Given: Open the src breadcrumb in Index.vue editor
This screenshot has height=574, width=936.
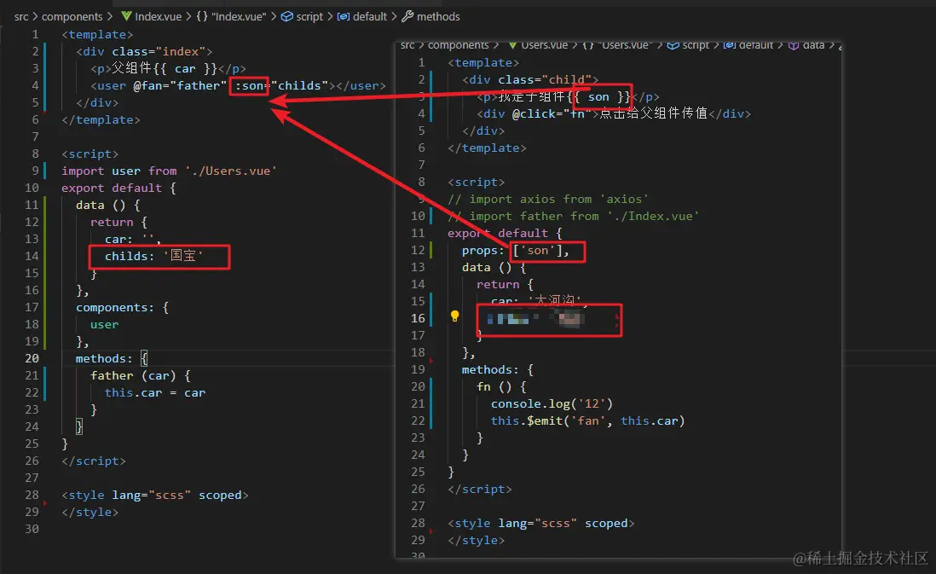Looking at the screenshot, I should point(21,17).
